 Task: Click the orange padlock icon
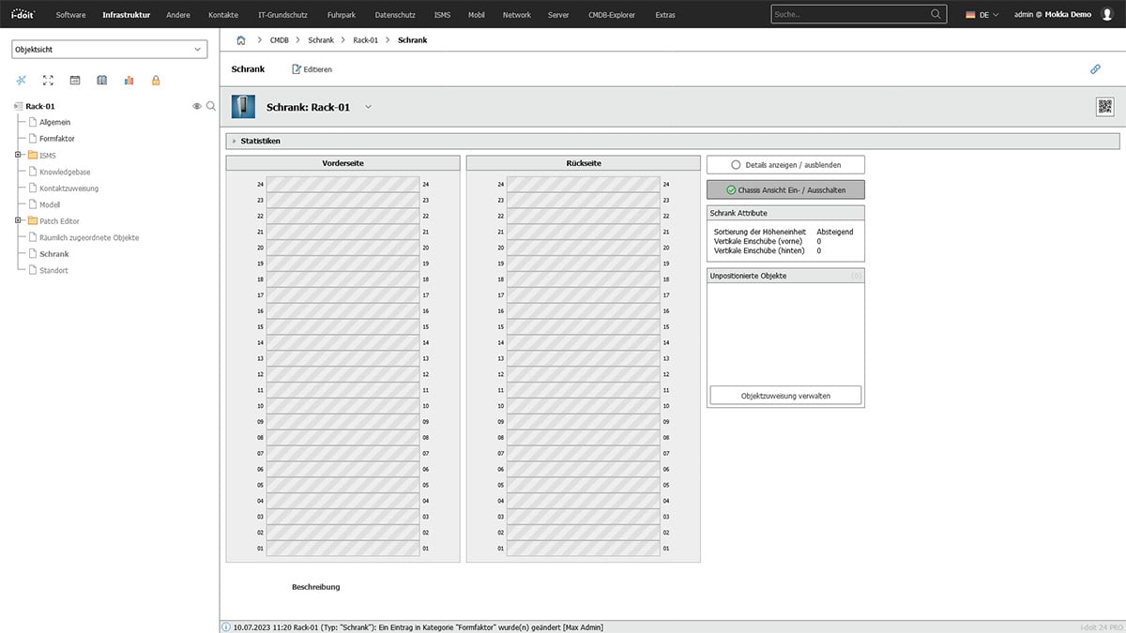point(156,81)
